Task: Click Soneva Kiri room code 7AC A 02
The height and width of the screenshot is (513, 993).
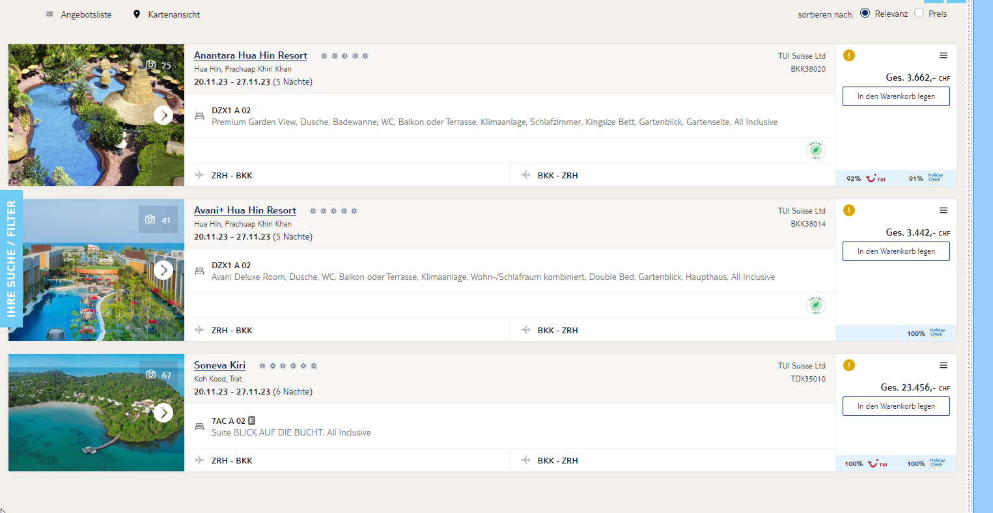Action: [229, 421]
